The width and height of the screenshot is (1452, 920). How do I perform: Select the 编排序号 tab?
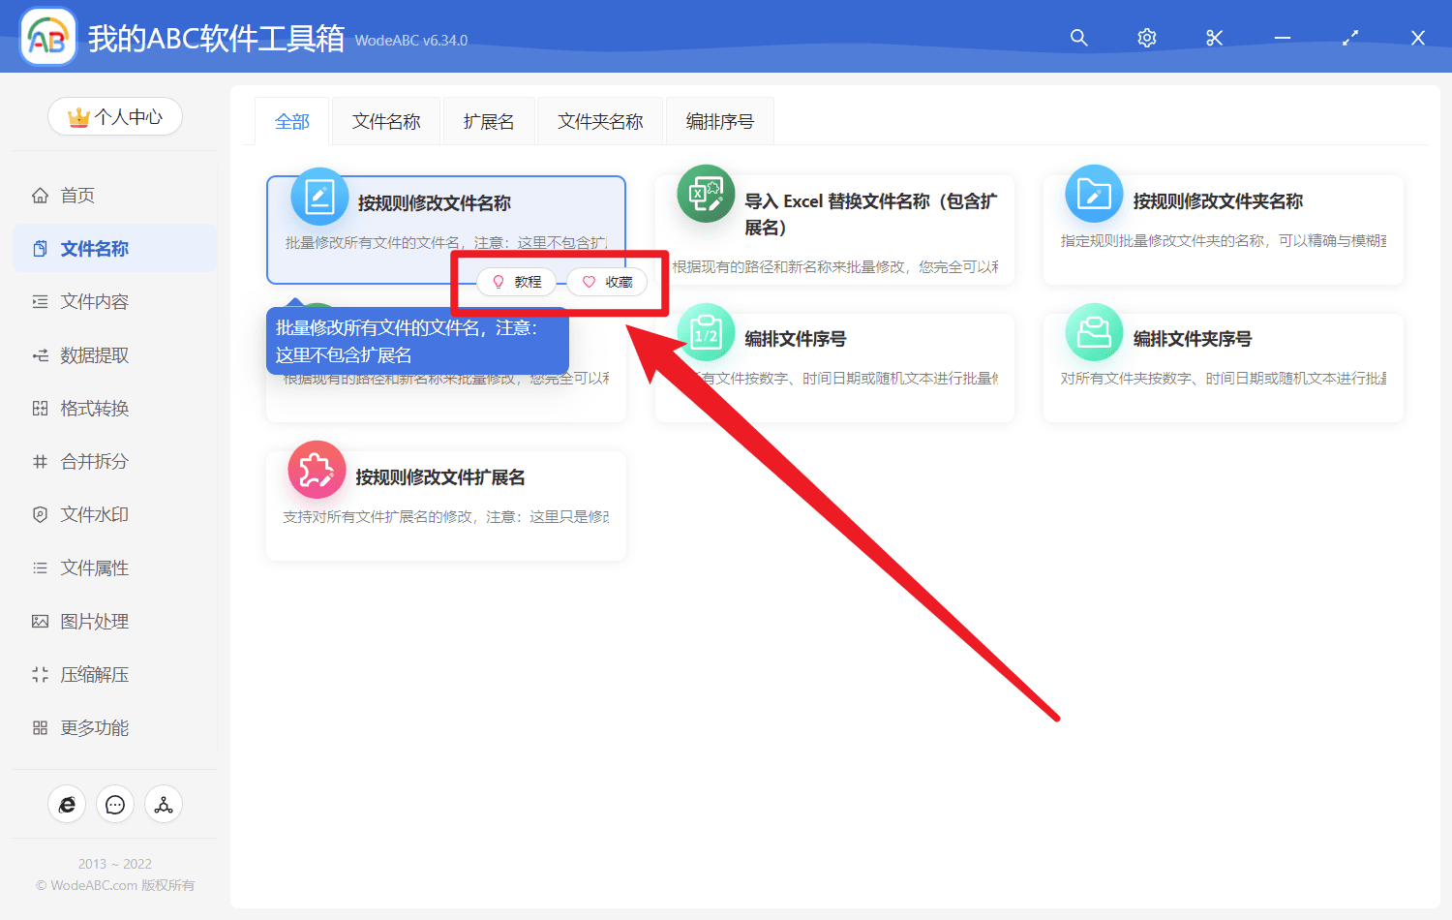click(719, 121)
